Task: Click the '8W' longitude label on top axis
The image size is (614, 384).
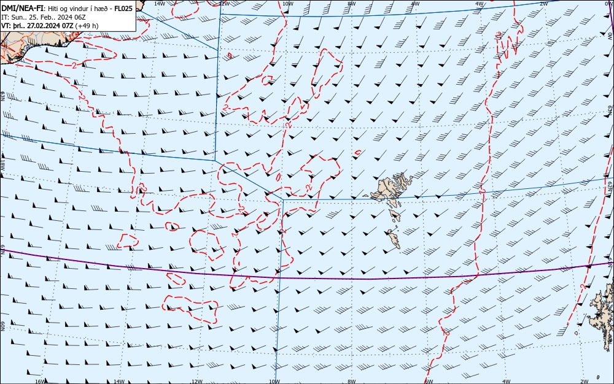Action: (352, 3)
